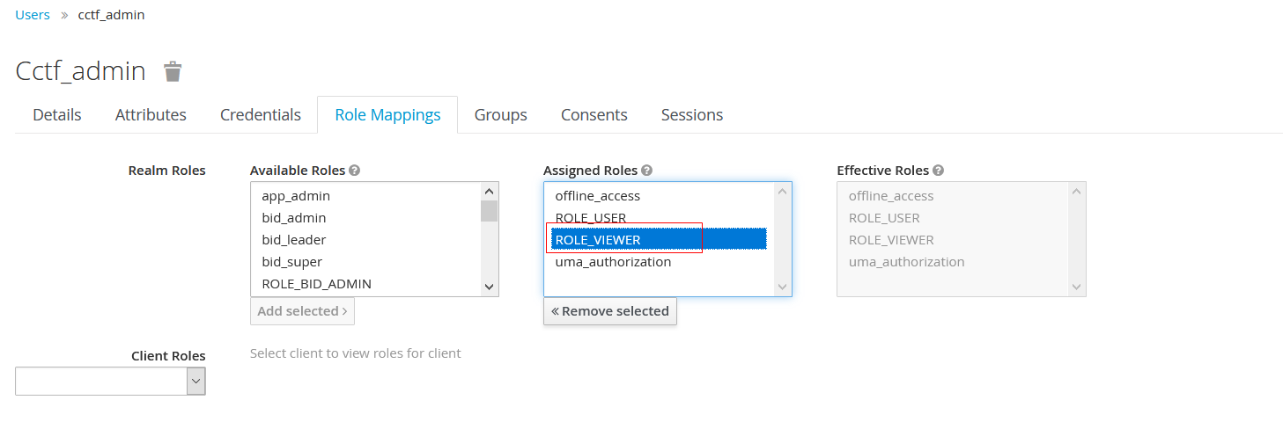Viewport: 1283px width, 422px height.
Task: Click help icon beside Assigned Roles
Action: click(x=646, y=171)
